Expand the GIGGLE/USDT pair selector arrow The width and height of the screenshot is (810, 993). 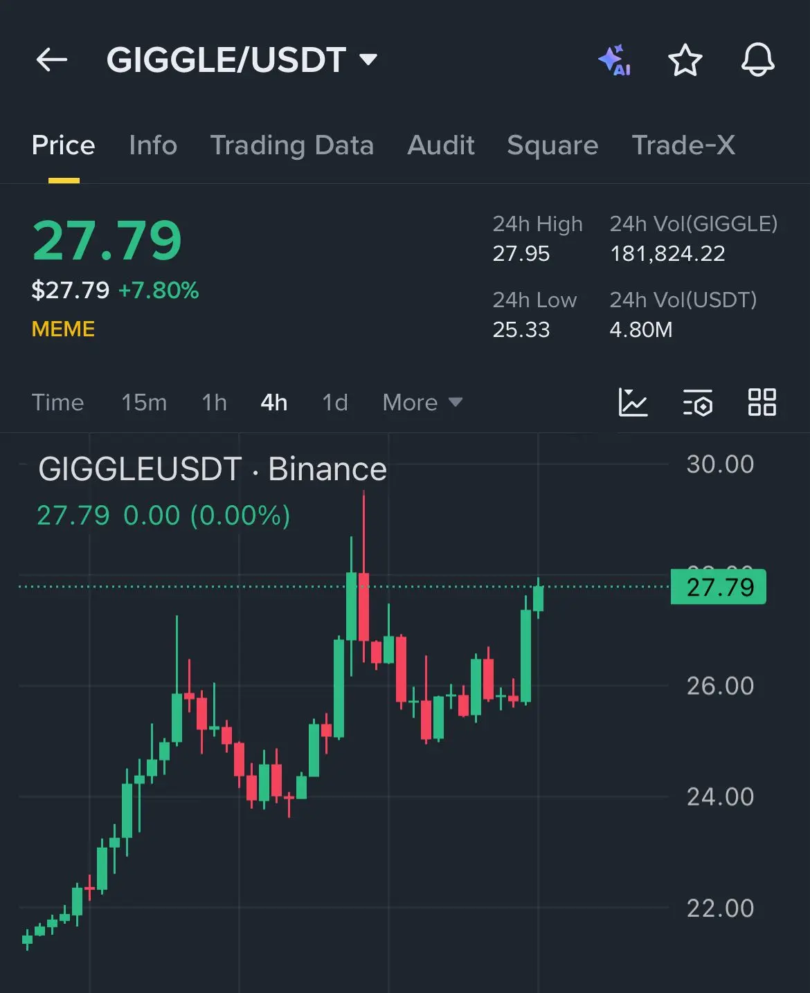368,60
